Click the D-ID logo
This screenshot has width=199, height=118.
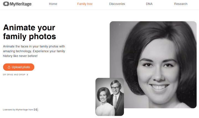[x=36, y=110]
